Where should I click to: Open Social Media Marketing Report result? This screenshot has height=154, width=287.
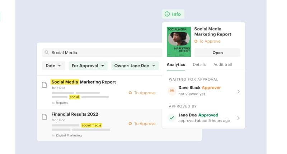(83, 82)
